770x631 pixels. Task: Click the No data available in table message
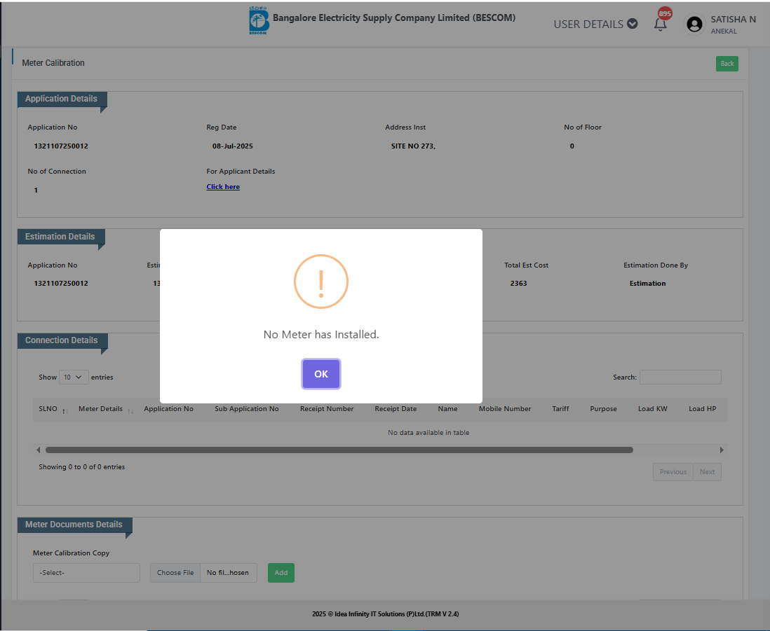click(x=428, y=432)
